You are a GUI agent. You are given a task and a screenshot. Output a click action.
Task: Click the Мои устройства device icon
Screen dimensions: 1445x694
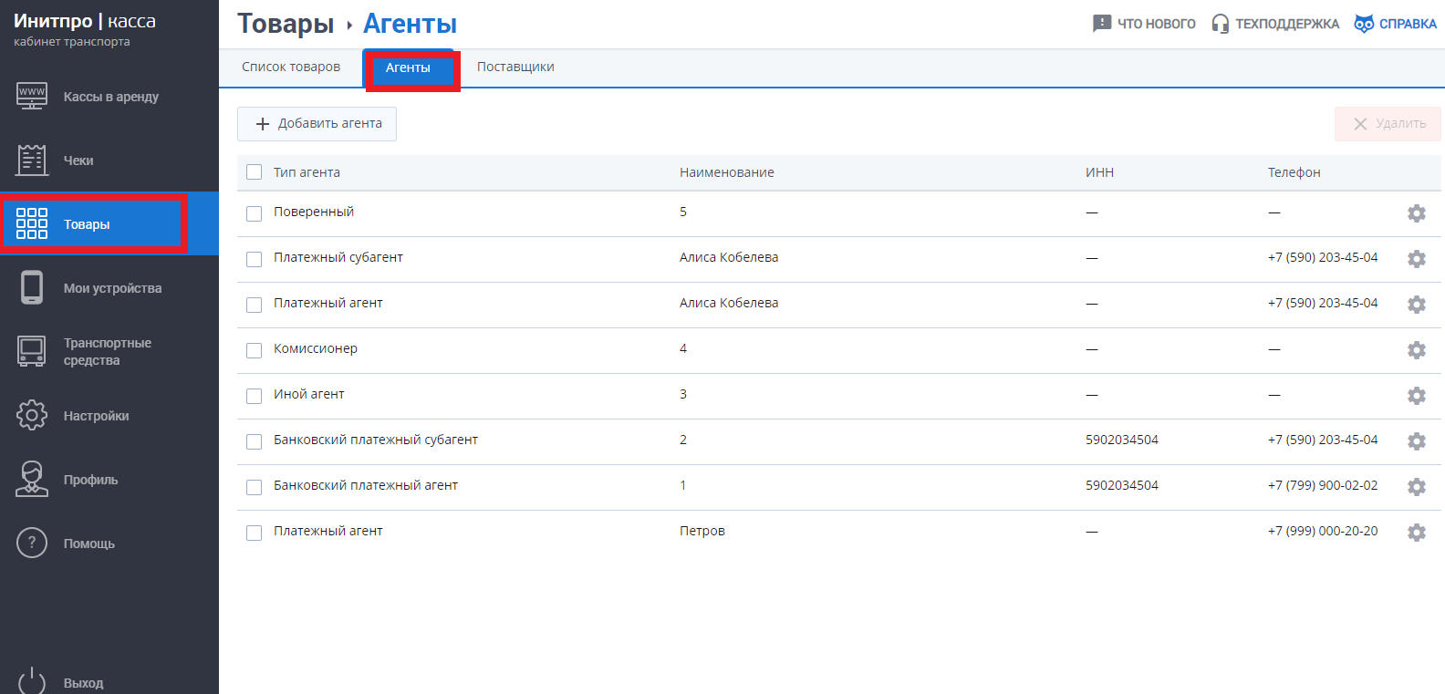pos(32,287)
